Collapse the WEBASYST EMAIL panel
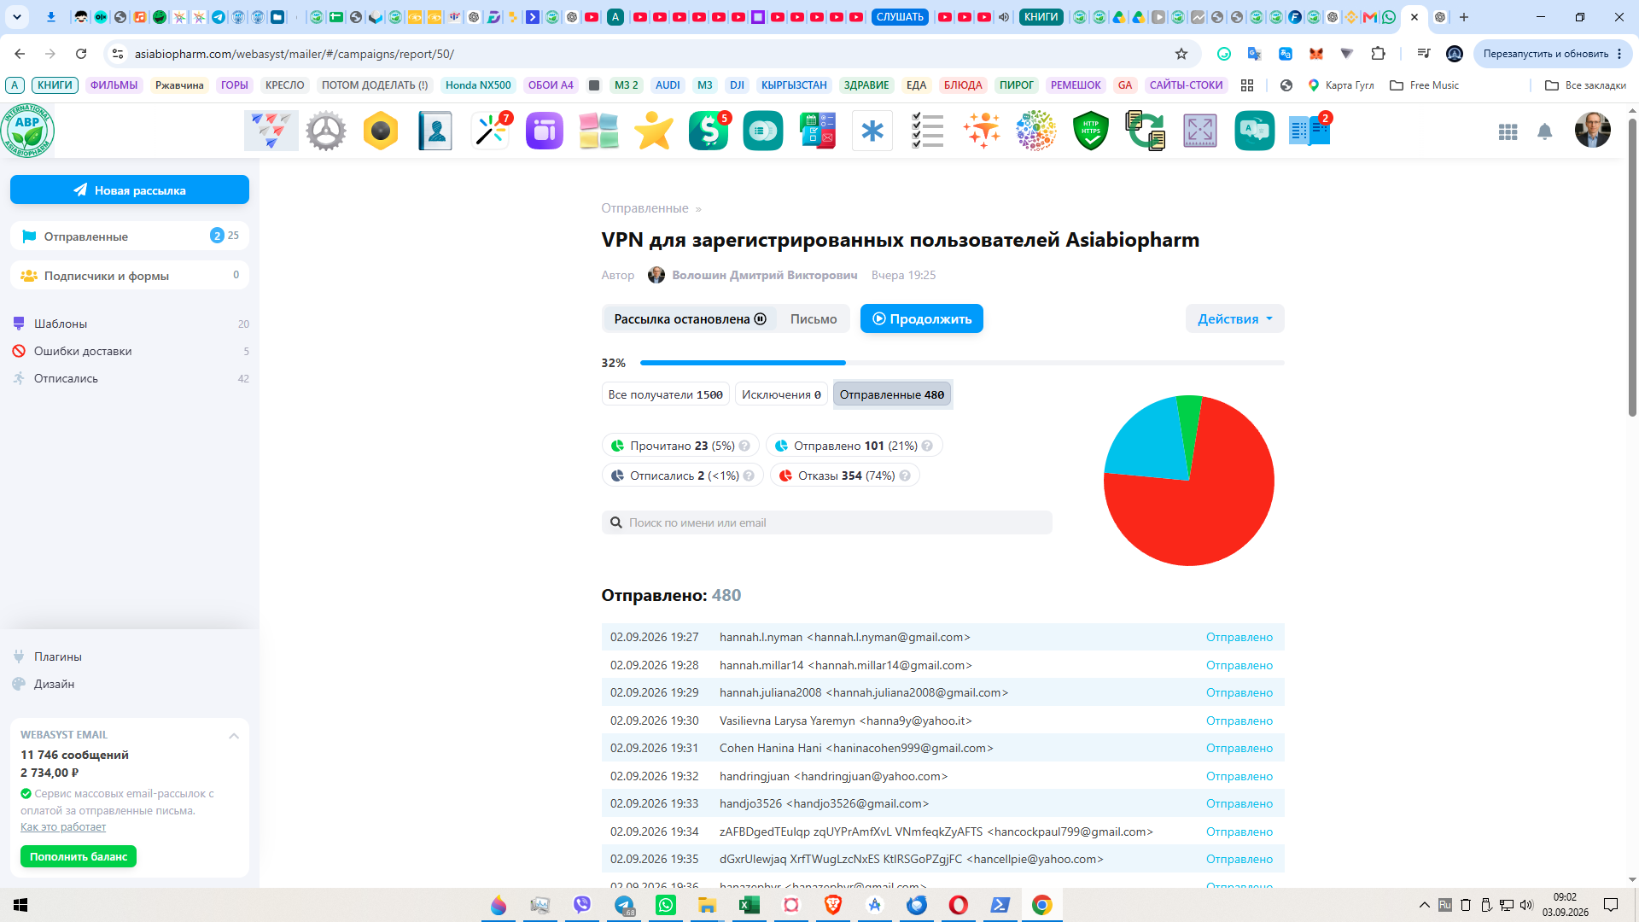The width and height of the screenshot is (1639, 922). (234, 735)
